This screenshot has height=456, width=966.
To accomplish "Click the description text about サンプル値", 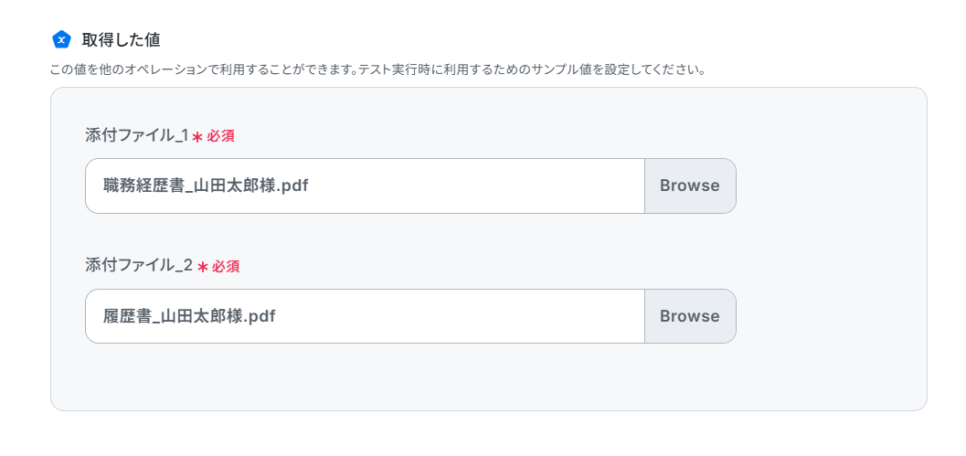I will (377, 69).
